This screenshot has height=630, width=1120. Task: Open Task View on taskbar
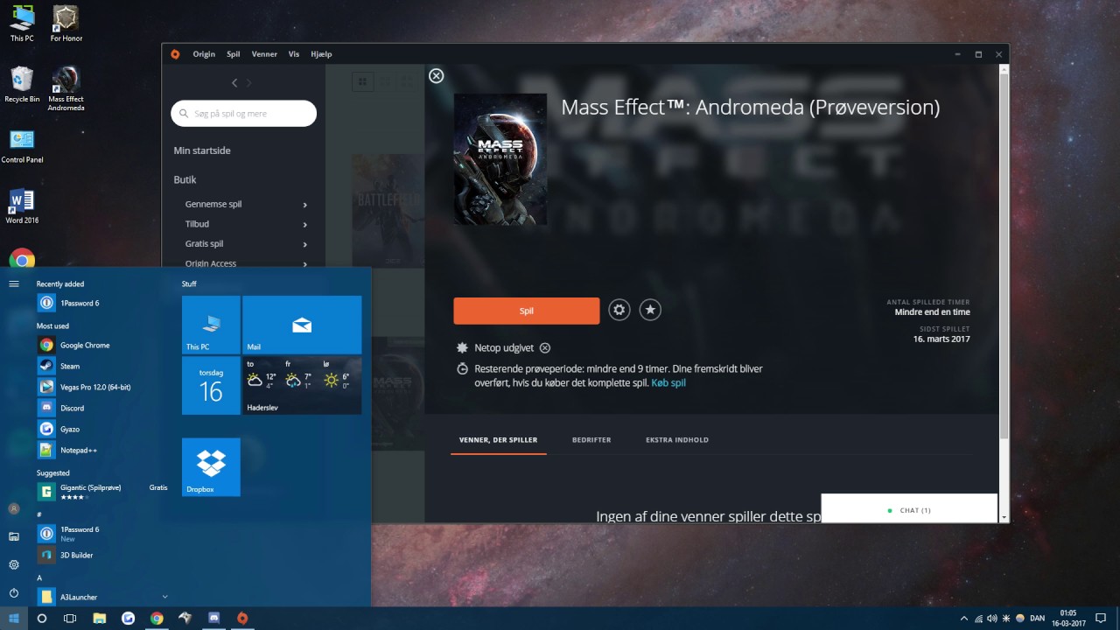(x=70, y=618)
